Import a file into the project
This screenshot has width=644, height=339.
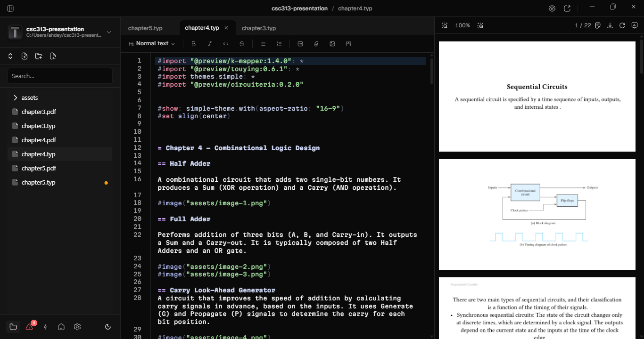tap(53, 56)
